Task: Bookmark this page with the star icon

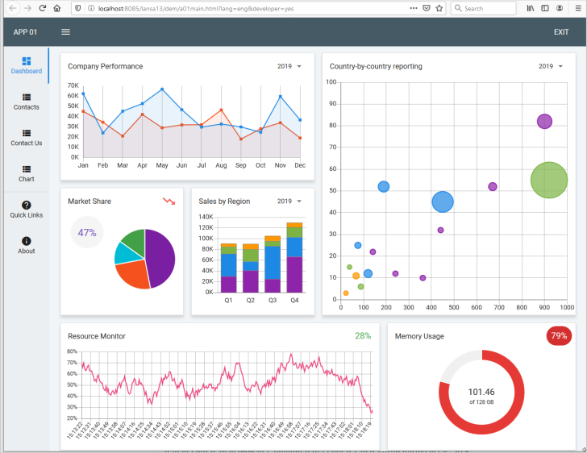Action: tap(439, 8)
